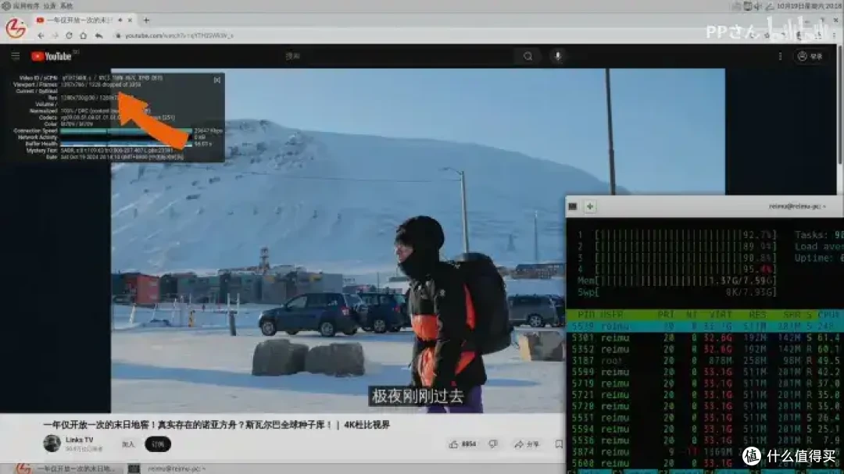The width and height of the screenshot is (844, 474).
Task: Open the browser home page icon
Action: coord(83,35)
